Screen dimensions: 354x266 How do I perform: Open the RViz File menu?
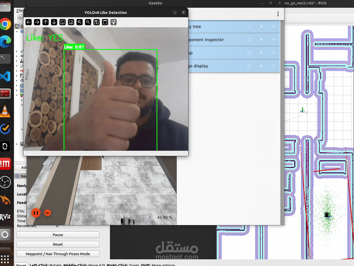20,11
